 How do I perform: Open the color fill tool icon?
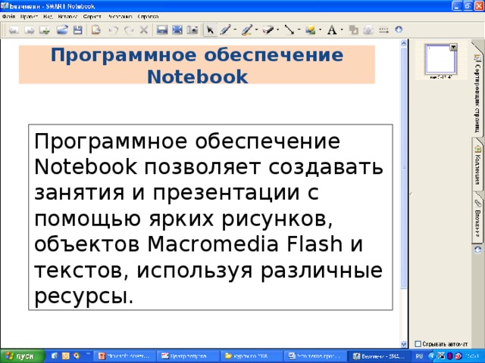coord(353,30)
